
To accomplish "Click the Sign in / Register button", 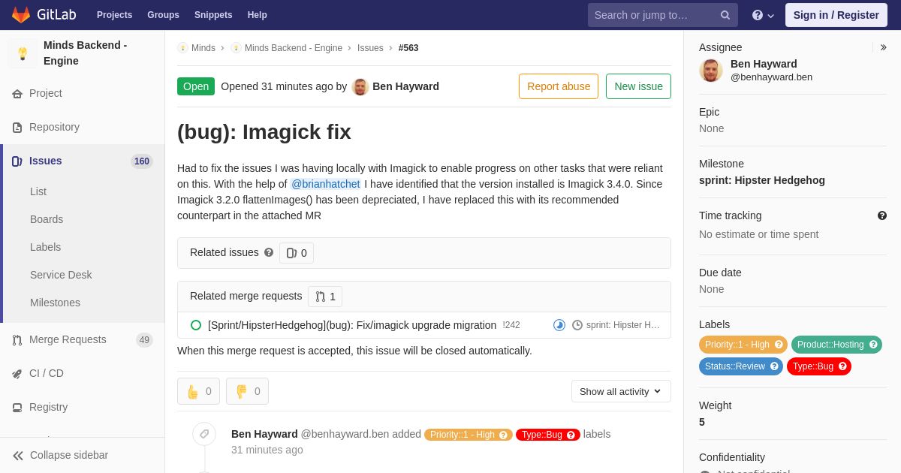I will (x=836, y=15).
